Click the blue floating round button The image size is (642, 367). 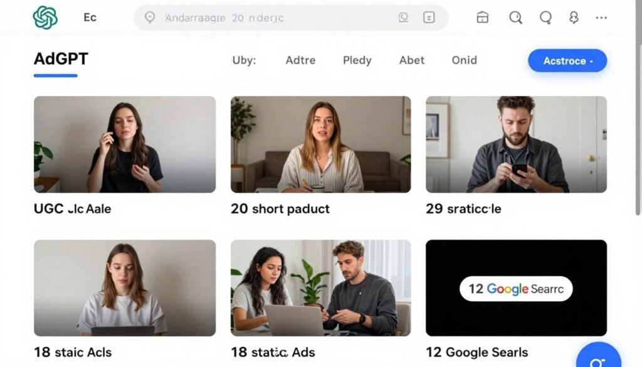(x=598, y=354)
